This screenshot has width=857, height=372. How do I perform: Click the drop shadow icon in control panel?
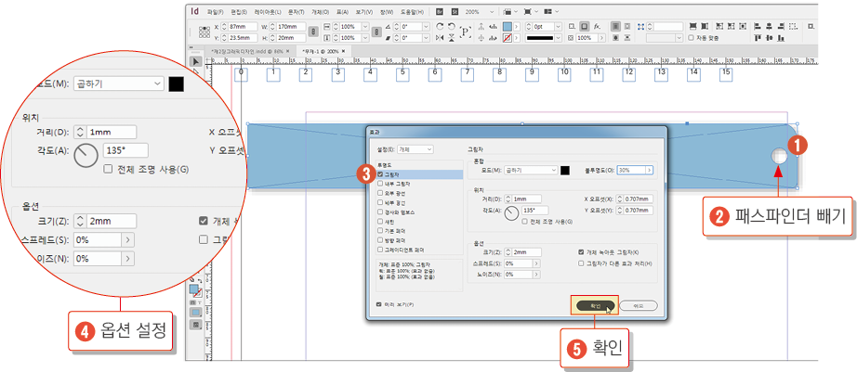click(x=585, y=26)
